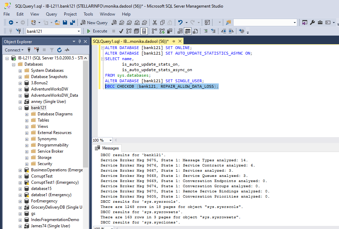This screenshot has height=229, width=339.
Task: Collapse the Databases folder node
Action: pyautogui.click(x=13, y=64)
